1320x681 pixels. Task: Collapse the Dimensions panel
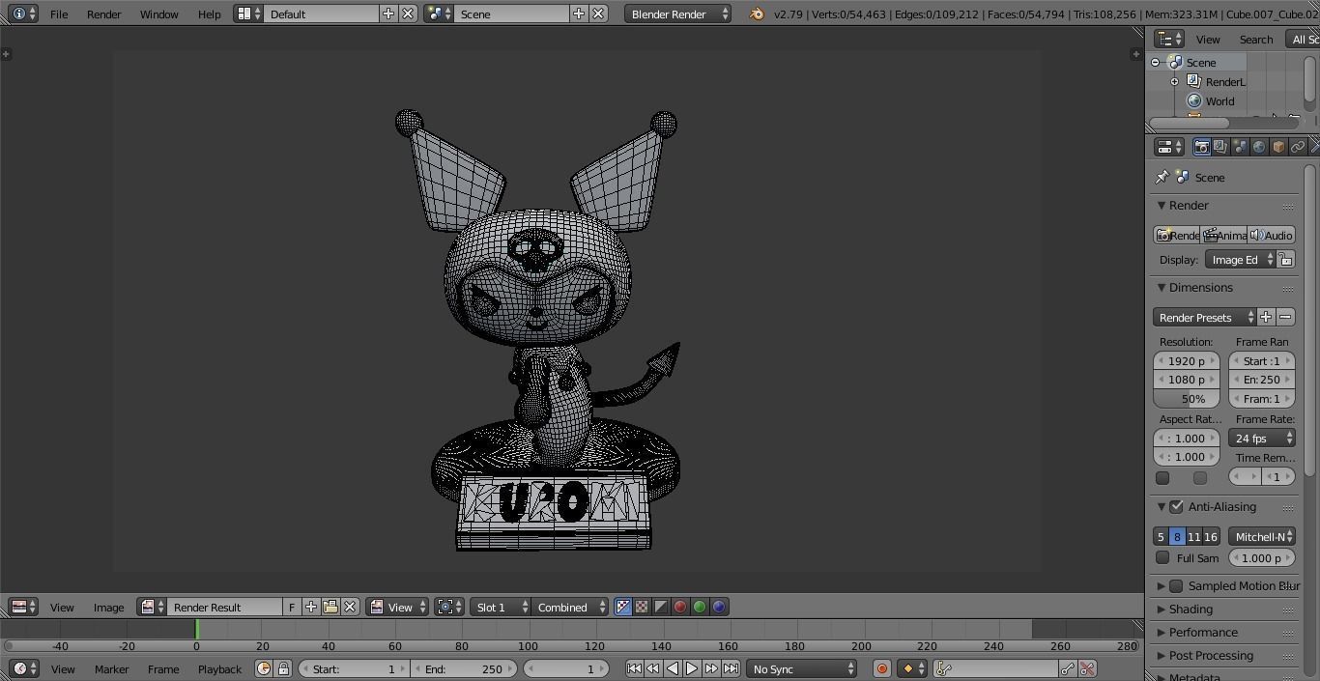point(1200,288)
